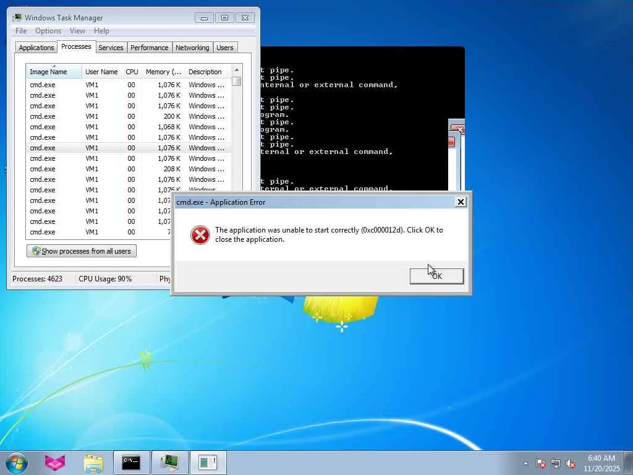The image size is (633, 475).
Task: Sort by User Name column header
Action: point(102,72)
